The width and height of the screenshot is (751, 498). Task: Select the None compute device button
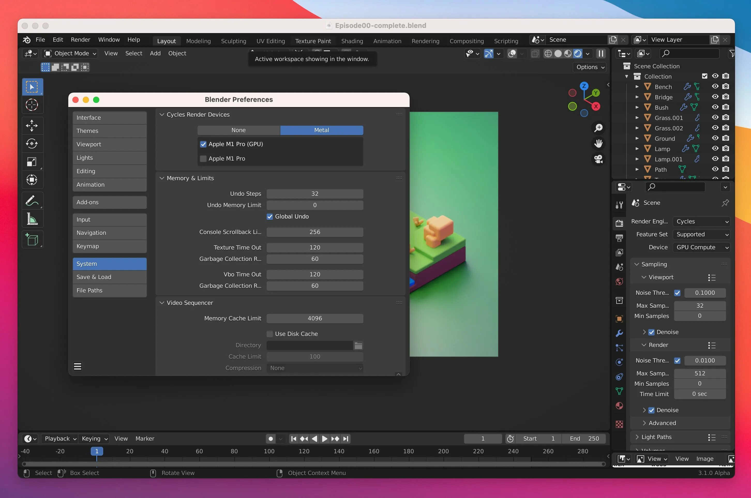[238, 130]
